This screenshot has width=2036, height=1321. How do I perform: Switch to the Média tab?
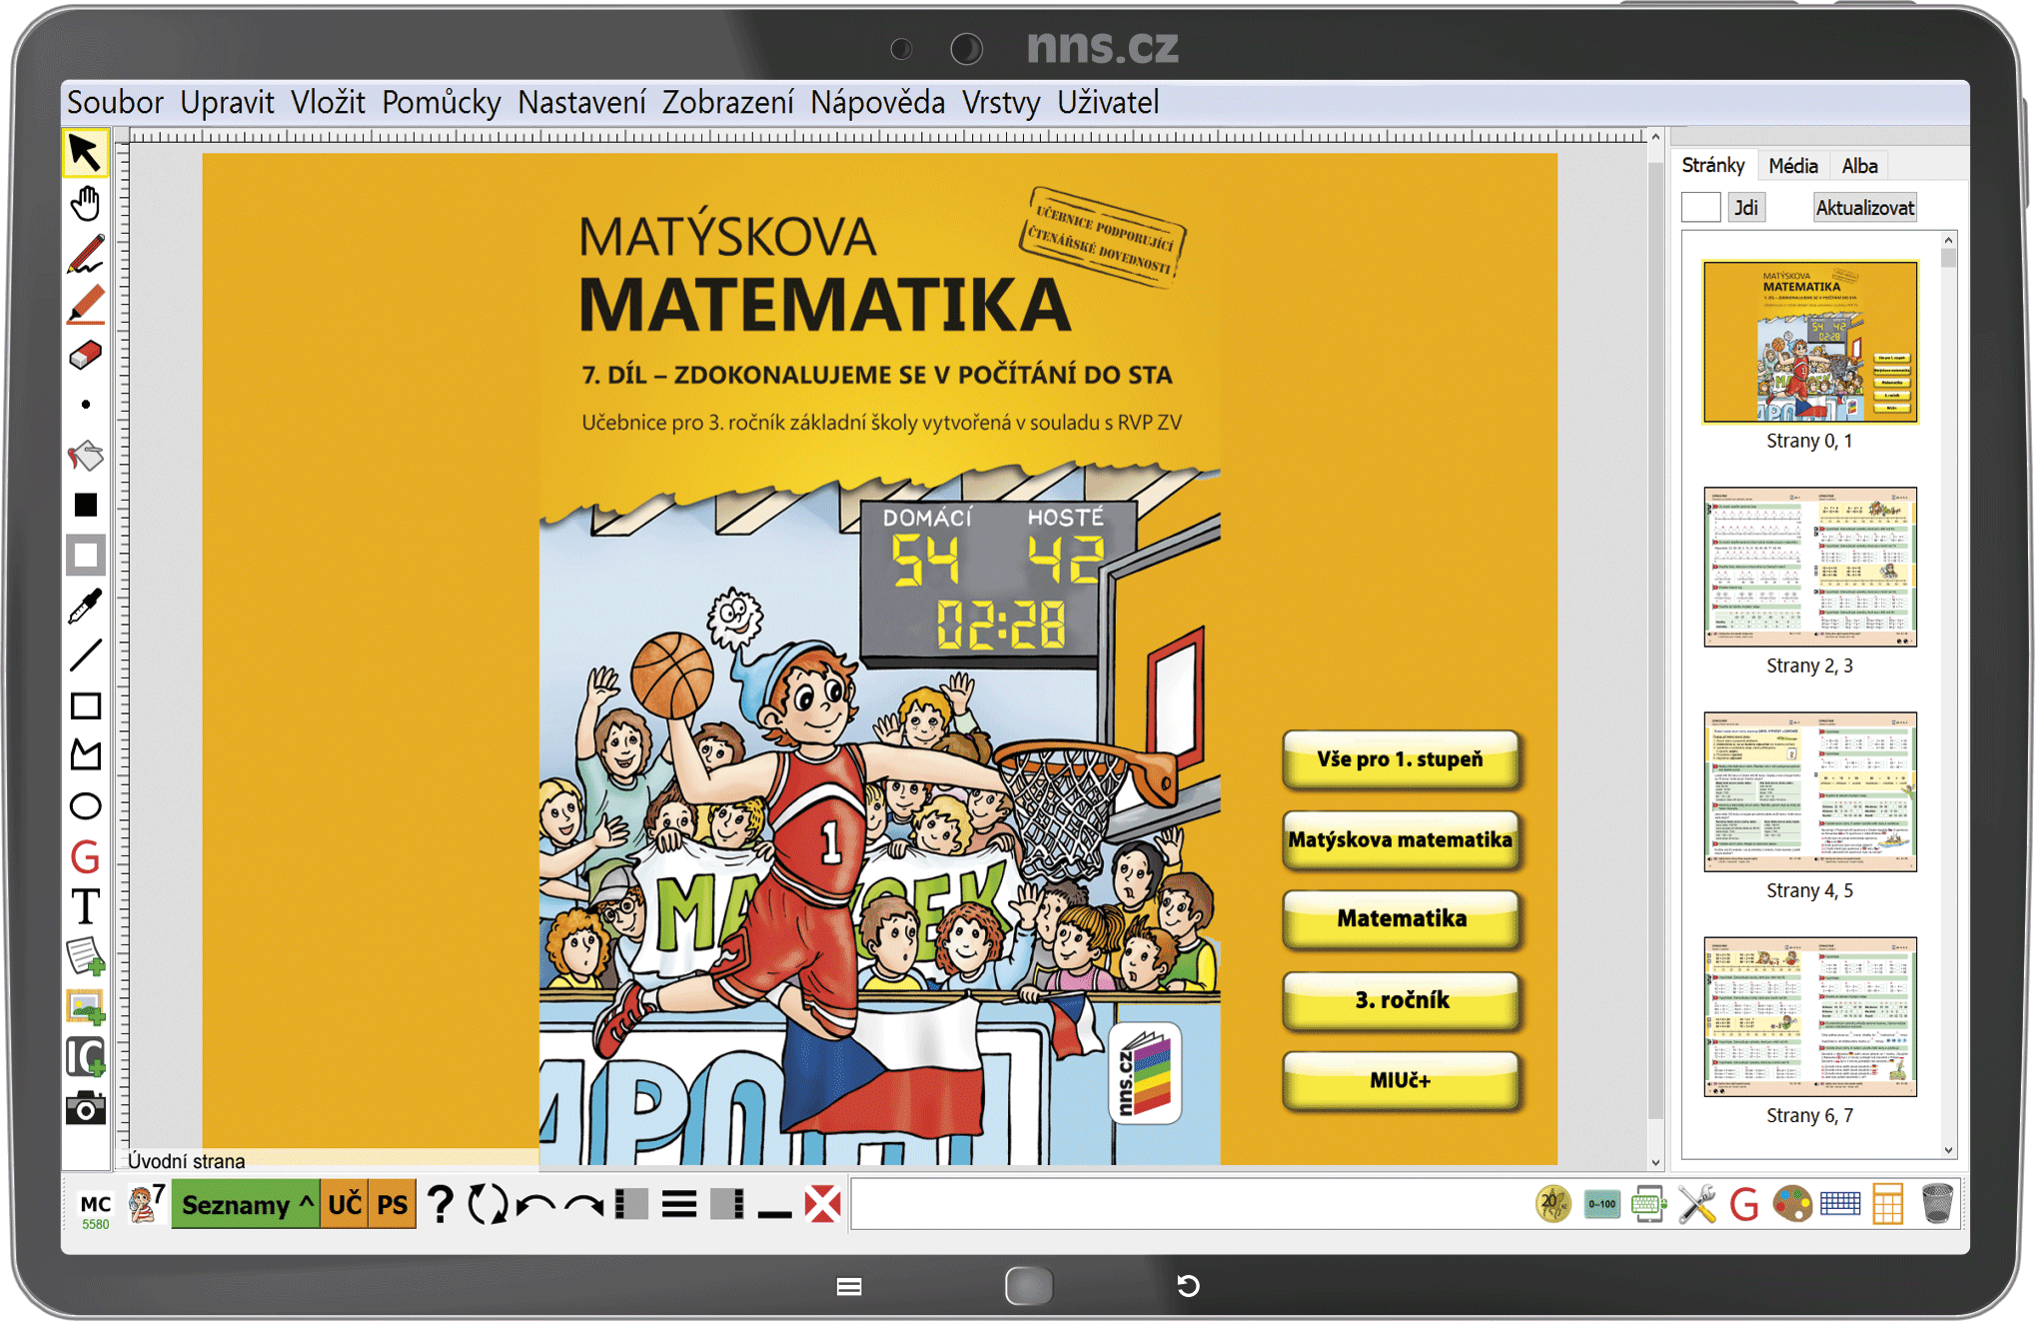tap(1792, 166)
